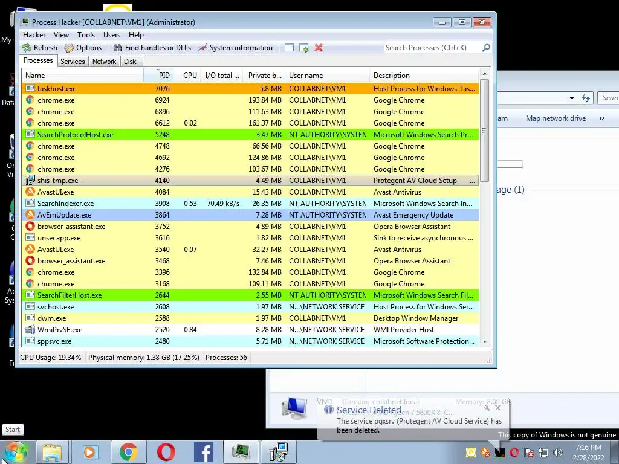Viewport: 619px width, 464px height.
Task: Open Windows Explorer from taskbar
Action: tap(52, 452)
